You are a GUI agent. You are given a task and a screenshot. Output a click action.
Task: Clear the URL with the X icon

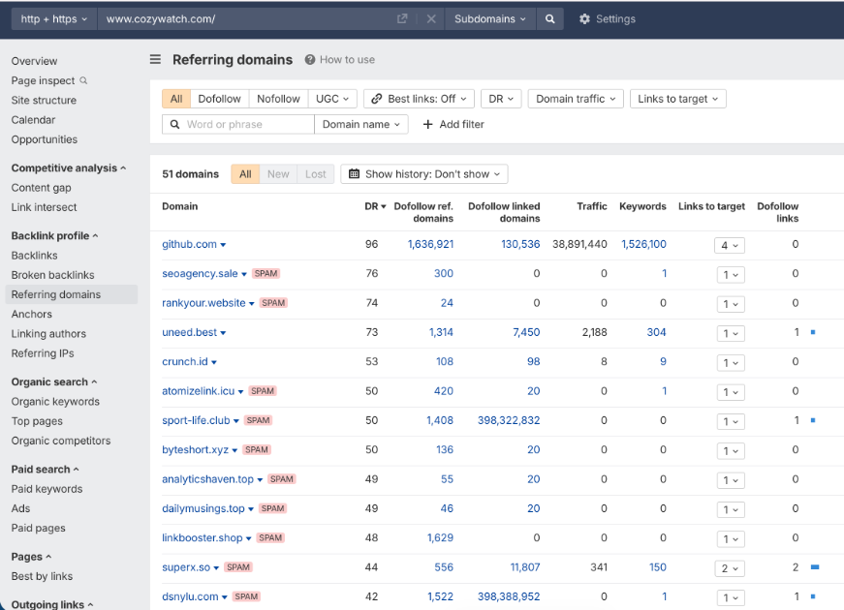point(431,18)
